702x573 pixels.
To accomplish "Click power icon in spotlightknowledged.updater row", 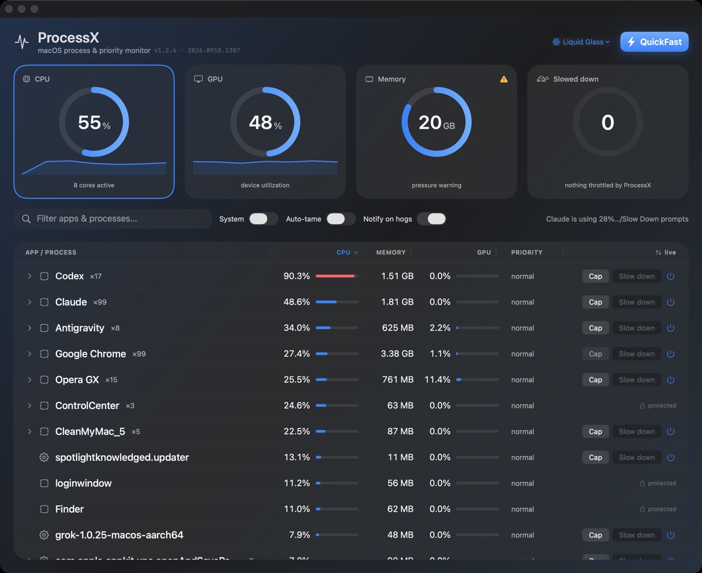I will [671, 457].
